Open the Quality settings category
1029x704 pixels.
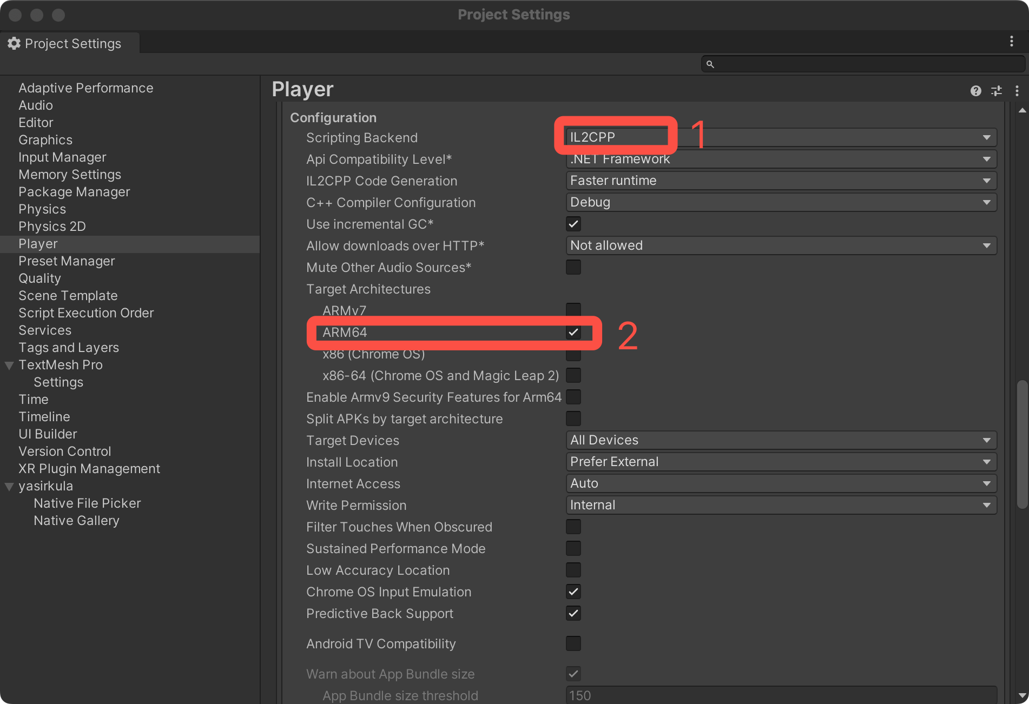39,278
